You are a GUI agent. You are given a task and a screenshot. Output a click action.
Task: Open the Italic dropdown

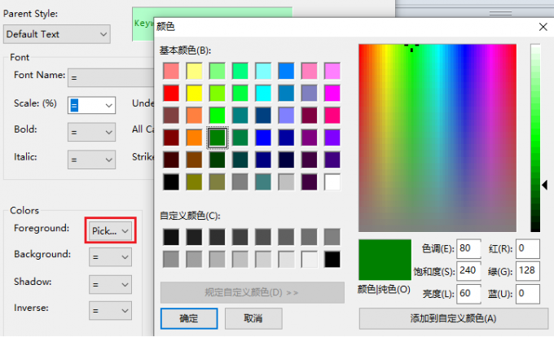[x=91, y=160]
